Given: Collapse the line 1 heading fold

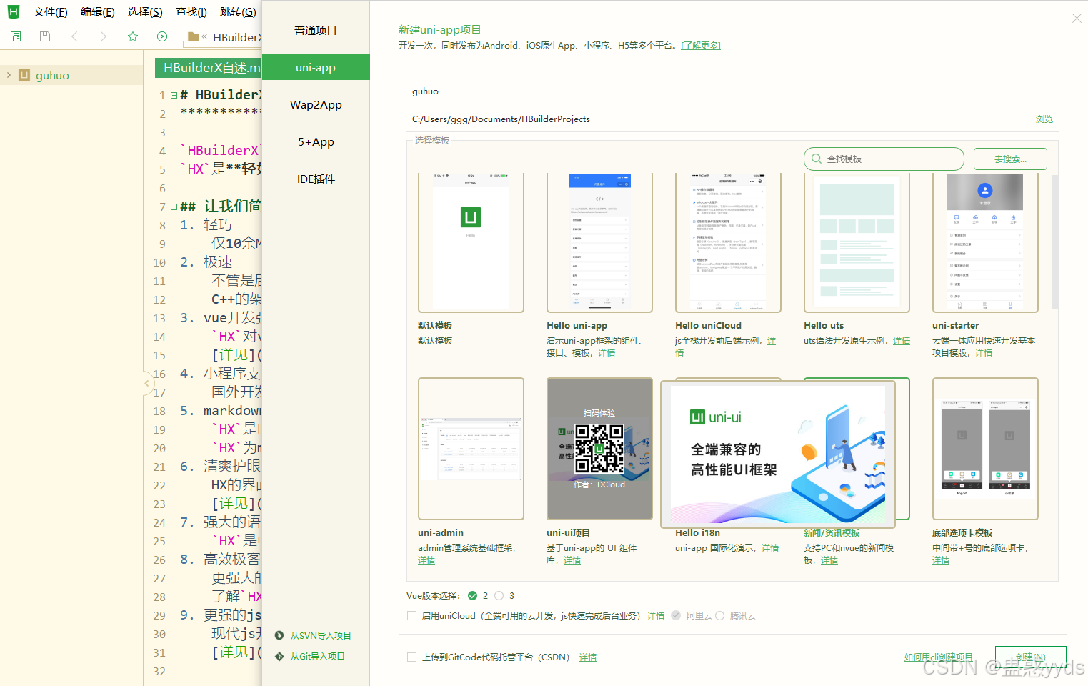Looking at the screenshot, I should point(174,95).
